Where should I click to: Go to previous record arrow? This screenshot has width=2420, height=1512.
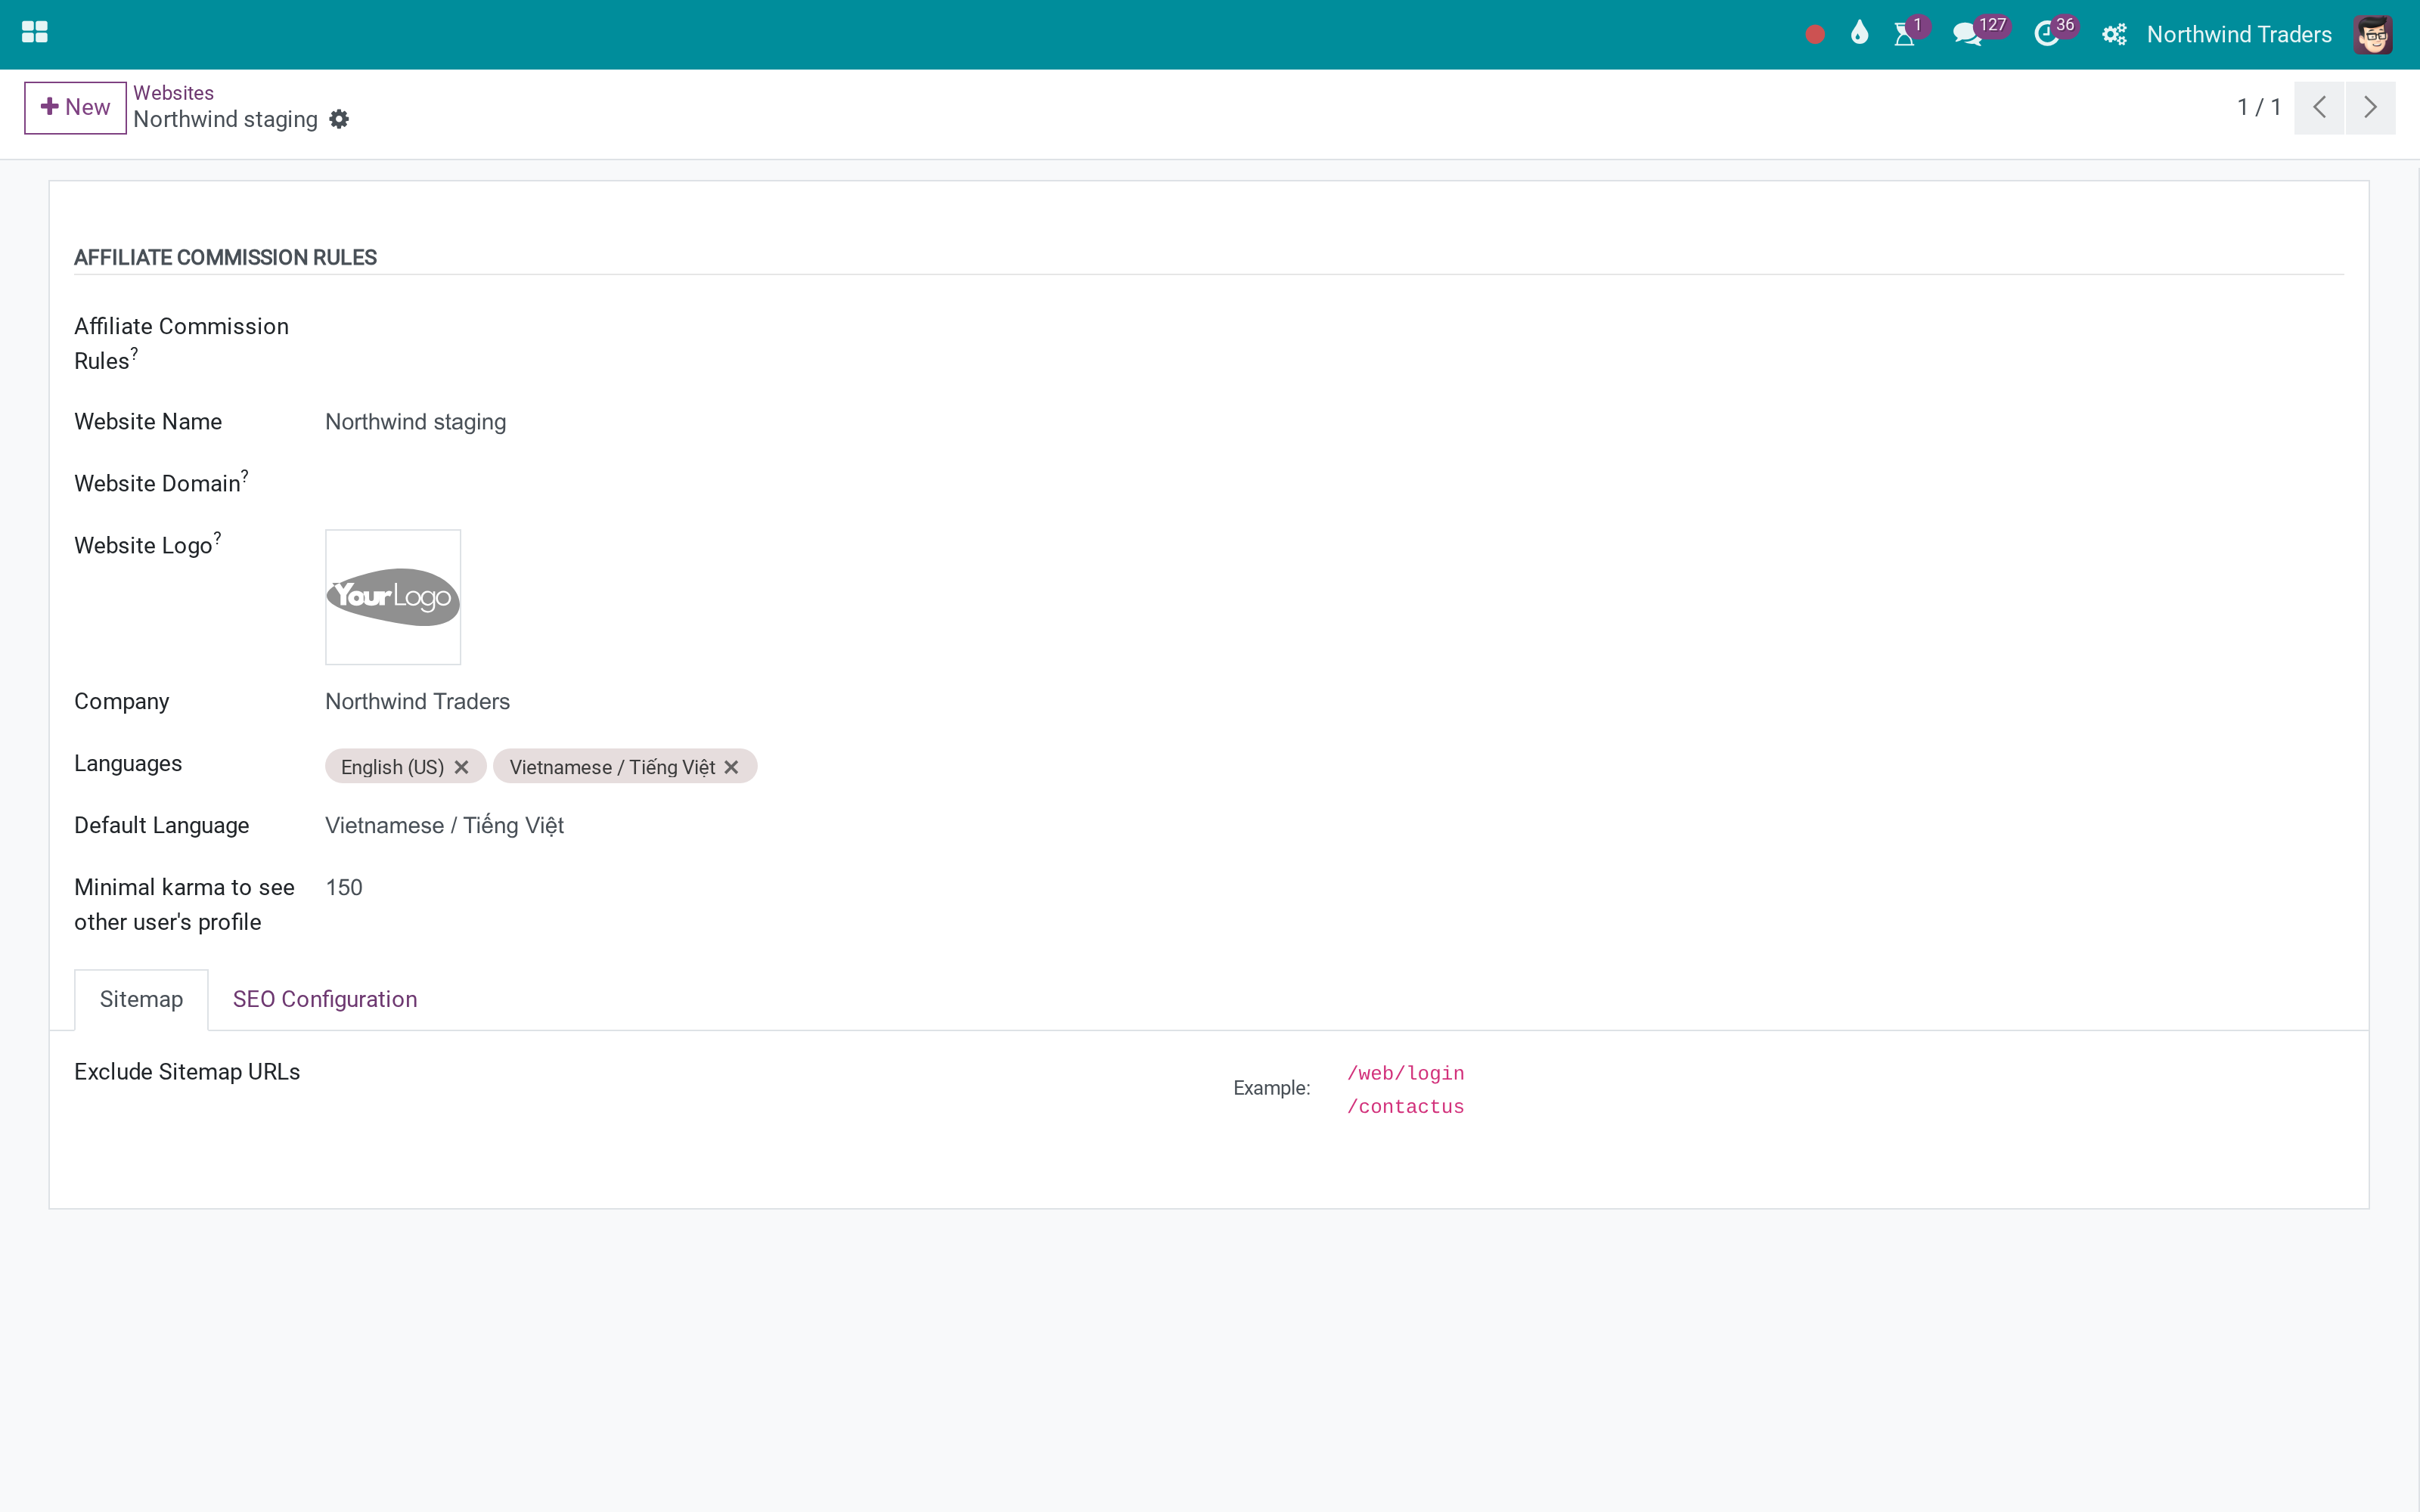(2319, 107)
